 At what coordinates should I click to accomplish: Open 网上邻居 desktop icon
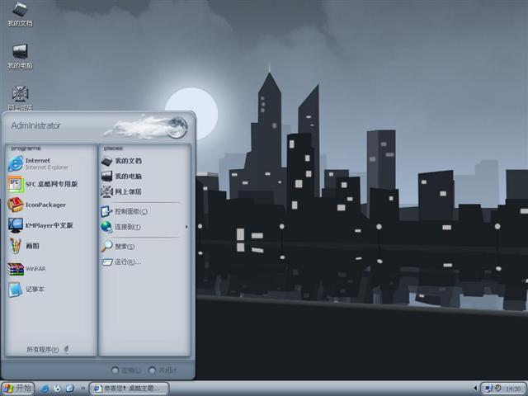coord(20,98)
